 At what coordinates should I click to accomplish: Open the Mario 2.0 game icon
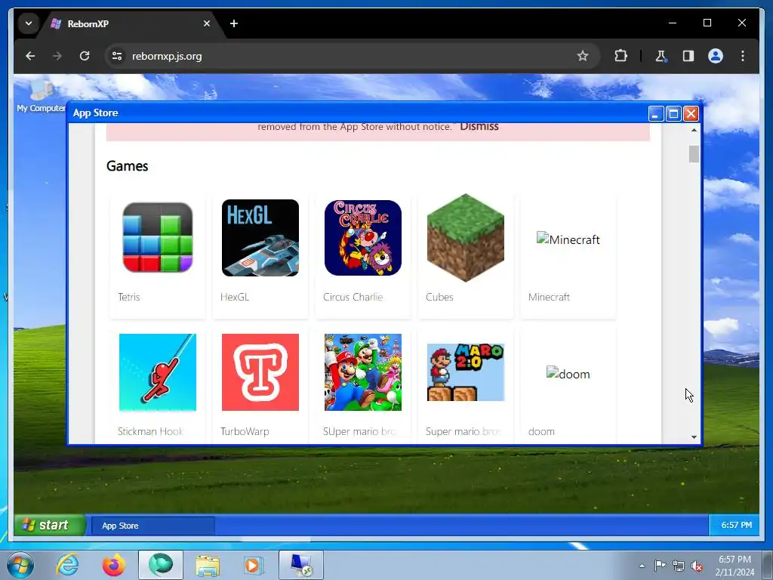click(465, 372)
